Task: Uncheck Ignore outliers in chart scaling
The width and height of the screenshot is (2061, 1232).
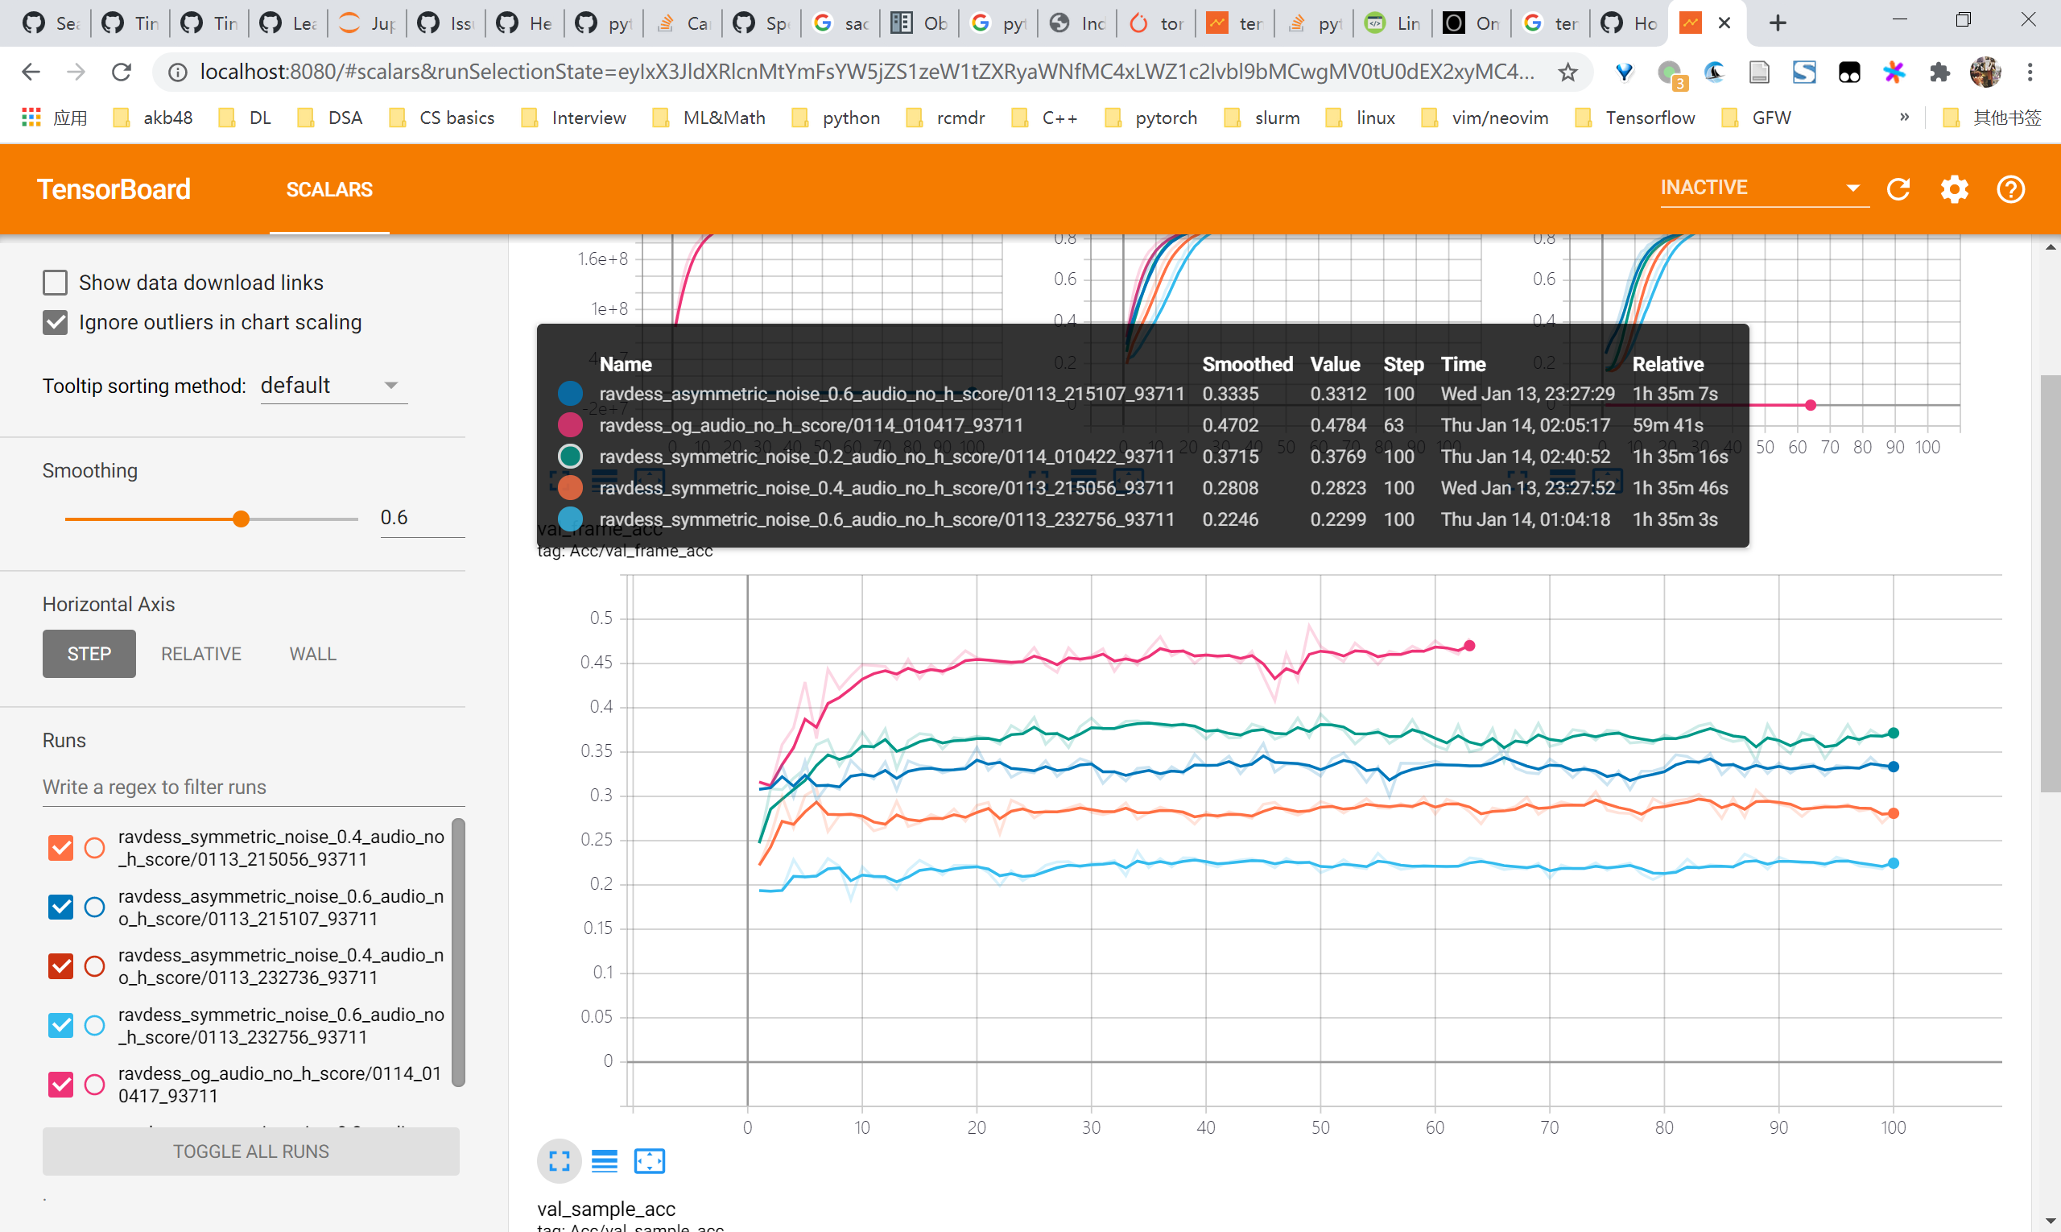Action: coord(55,322)
